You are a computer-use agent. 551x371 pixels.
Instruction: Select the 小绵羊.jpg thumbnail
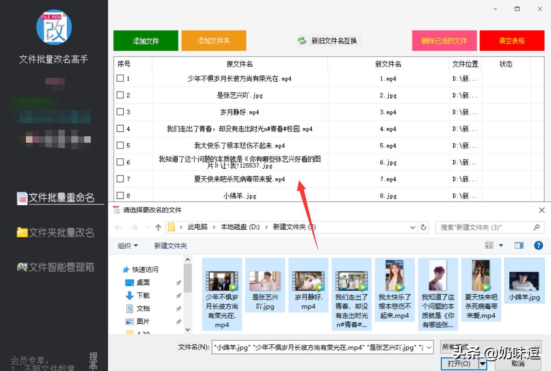524,280
